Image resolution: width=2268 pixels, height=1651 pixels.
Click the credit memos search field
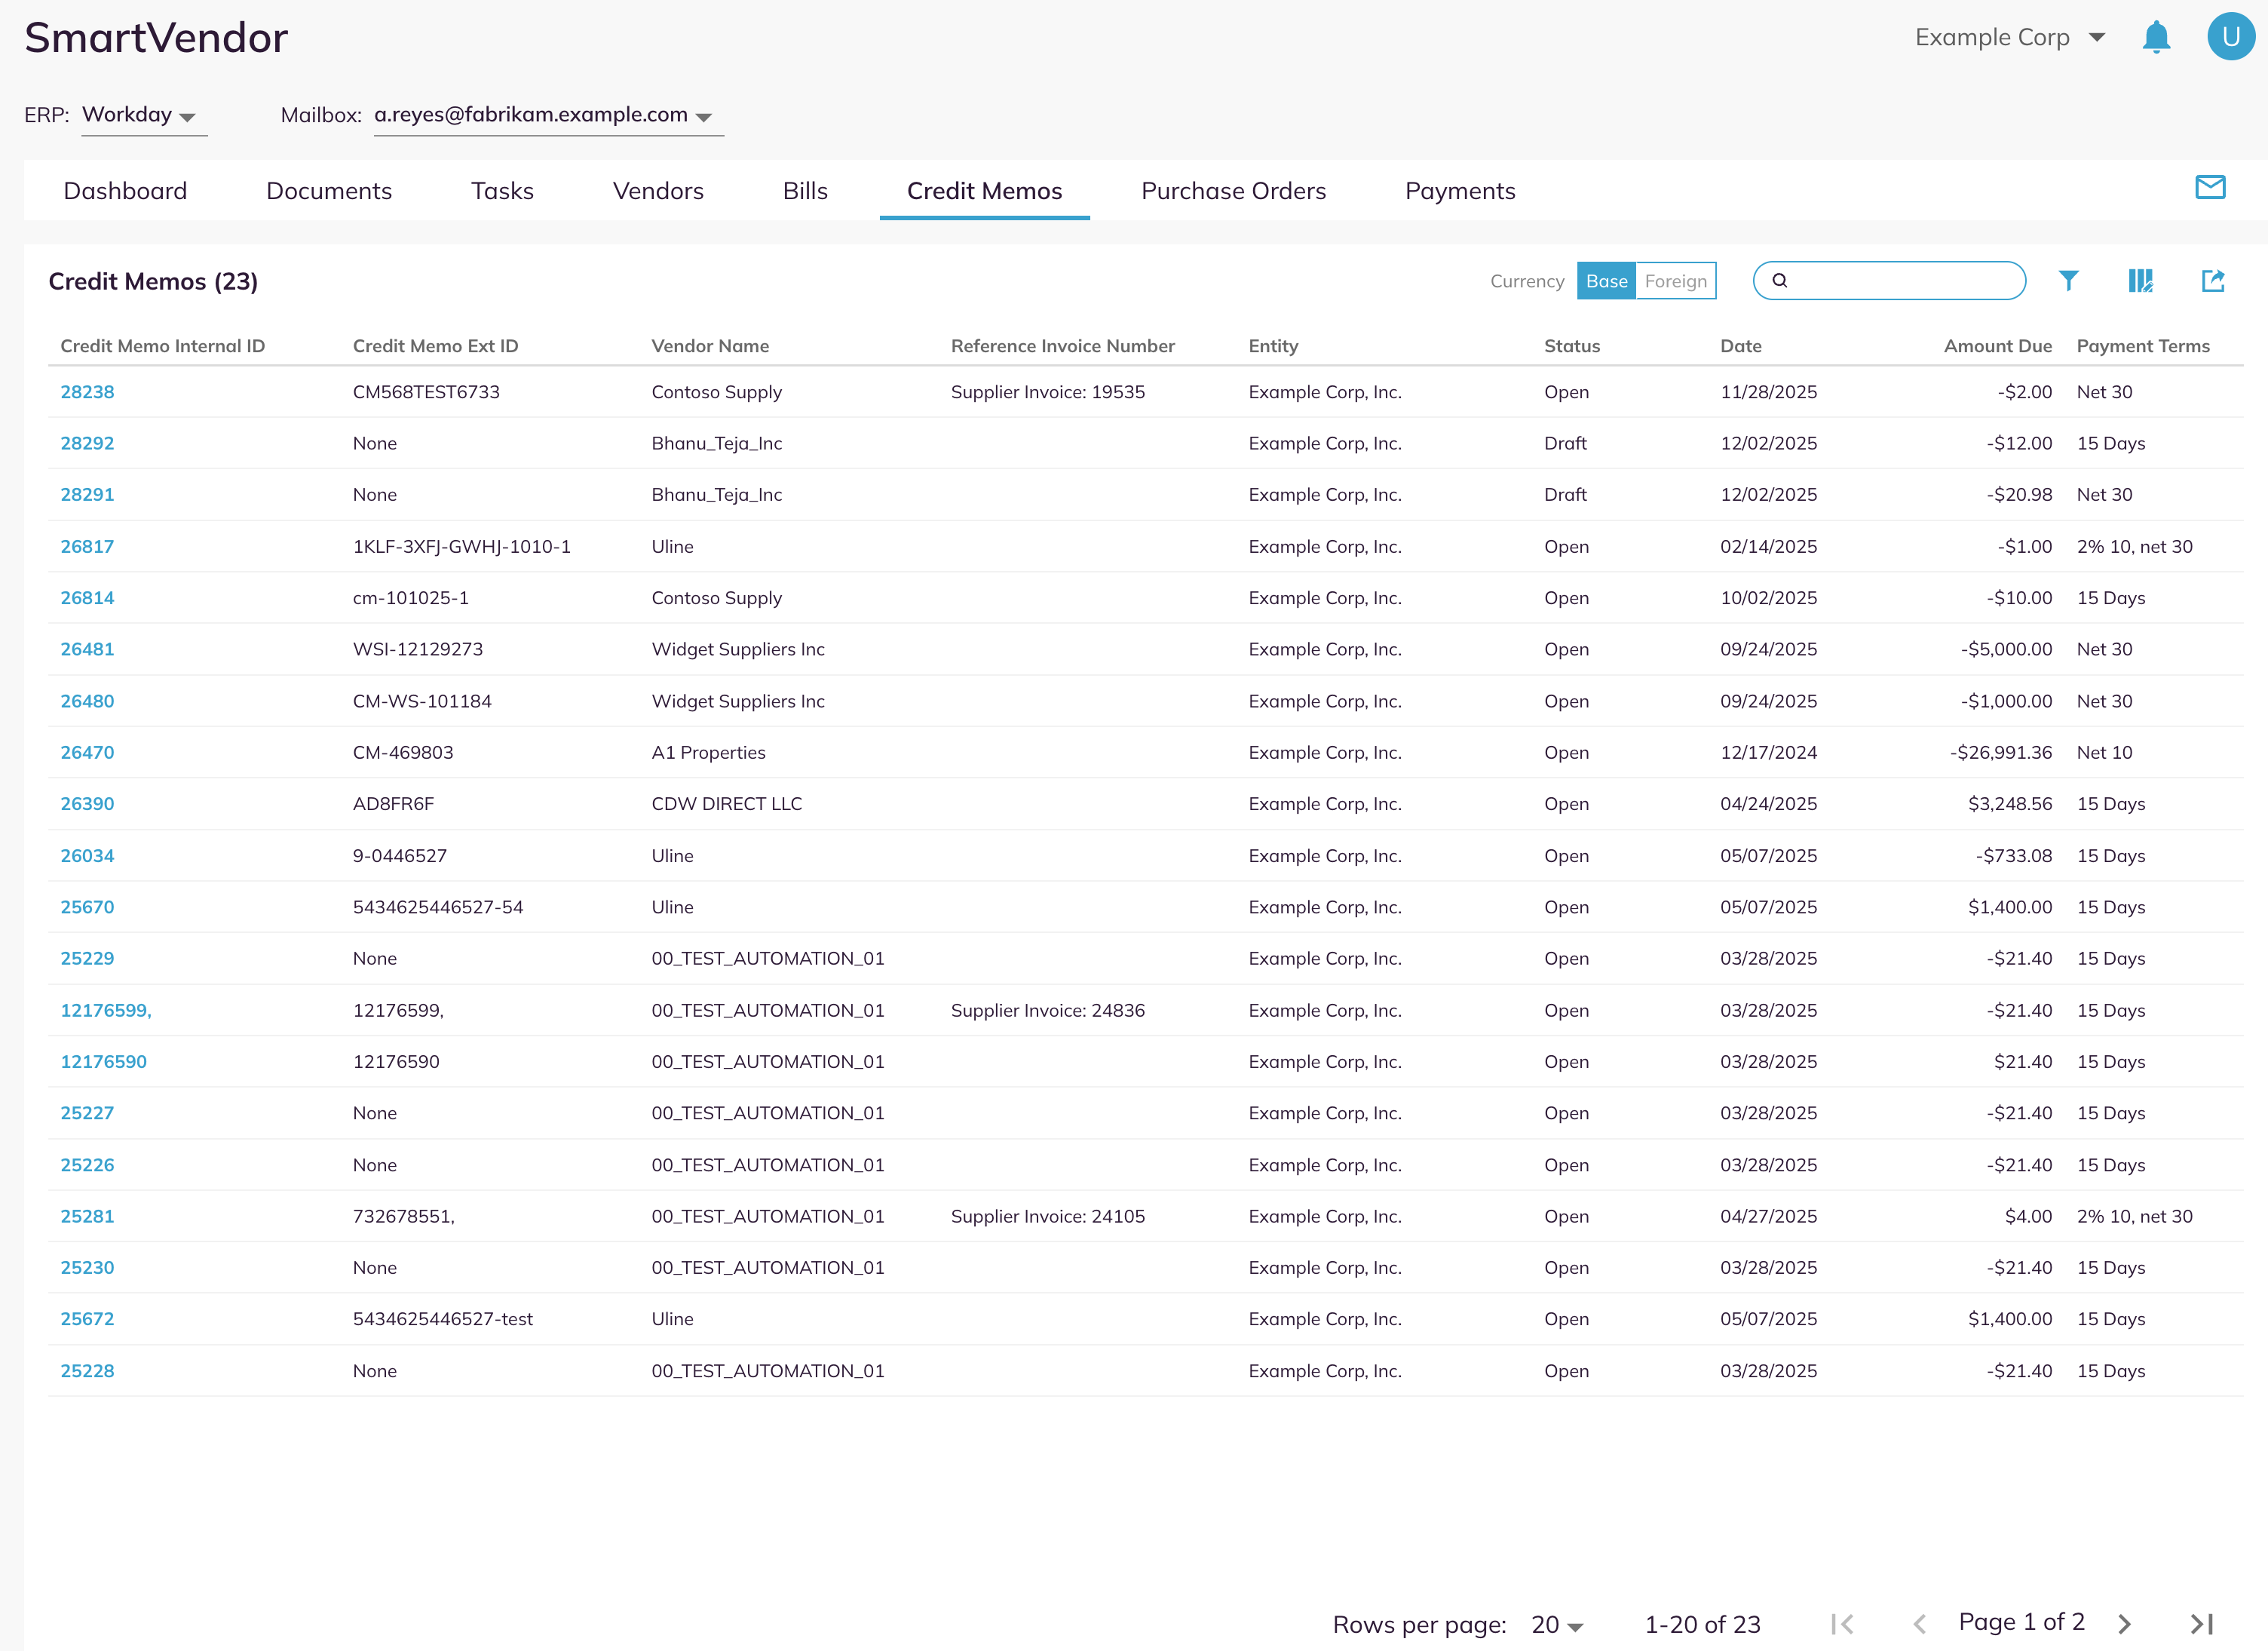pos(1889,280)
